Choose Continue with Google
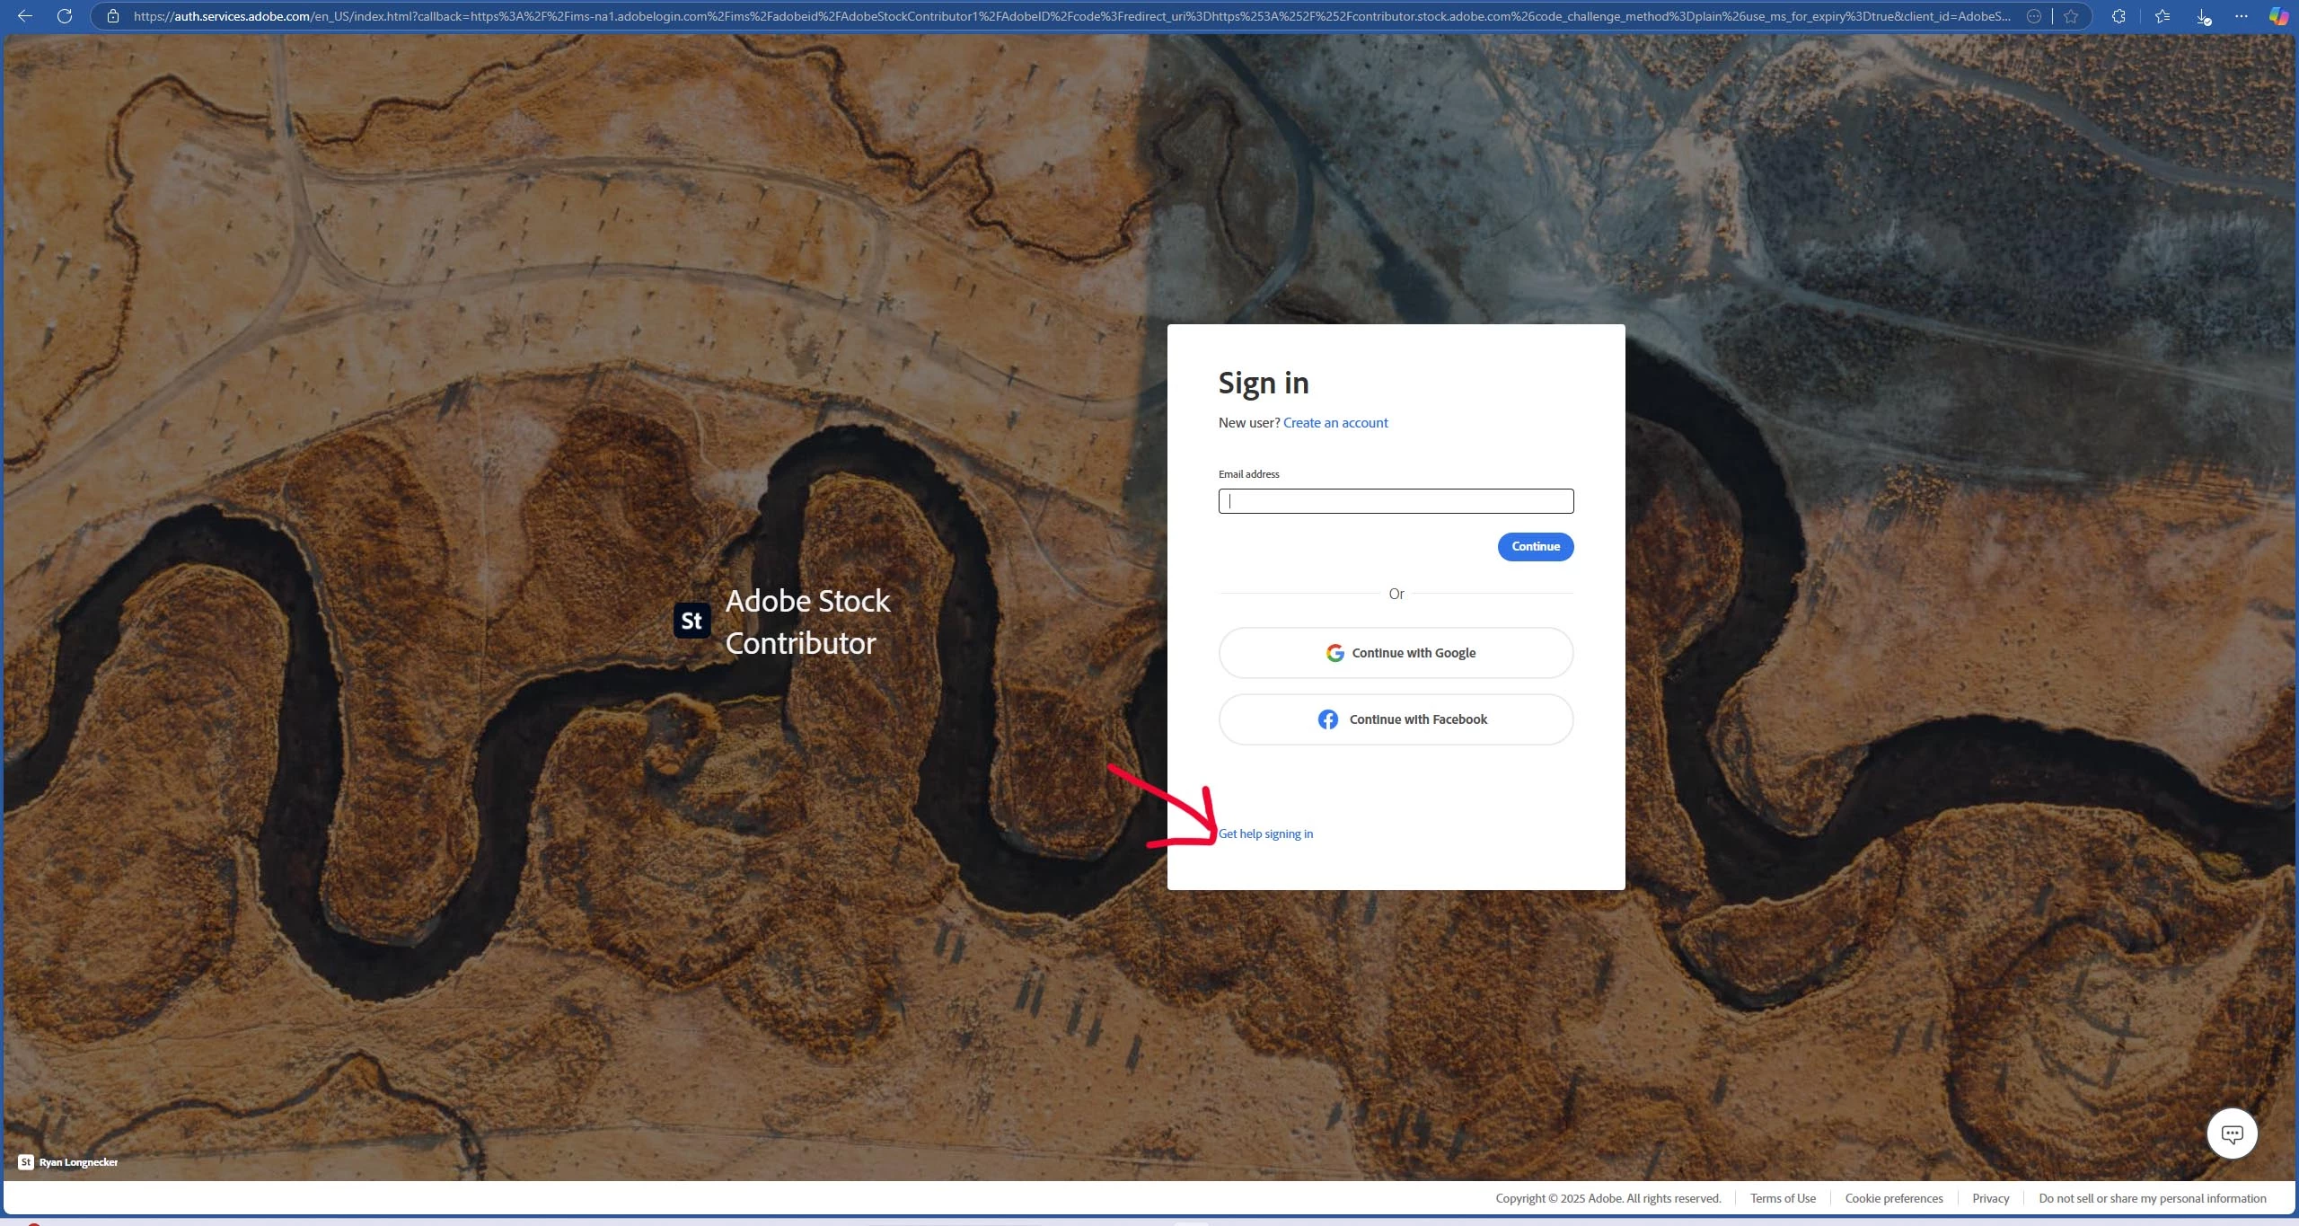Viewport: 2299px width, 1226px height. tap(1396, 653)
